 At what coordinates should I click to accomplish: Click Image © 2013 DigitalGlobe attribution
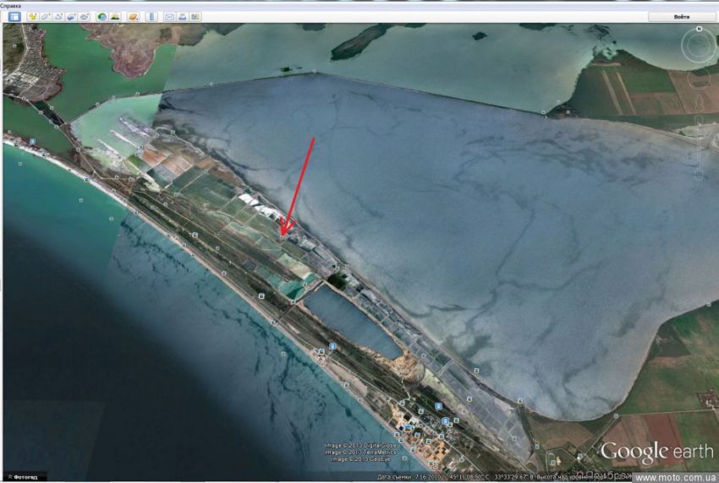(x=361, y=446)
